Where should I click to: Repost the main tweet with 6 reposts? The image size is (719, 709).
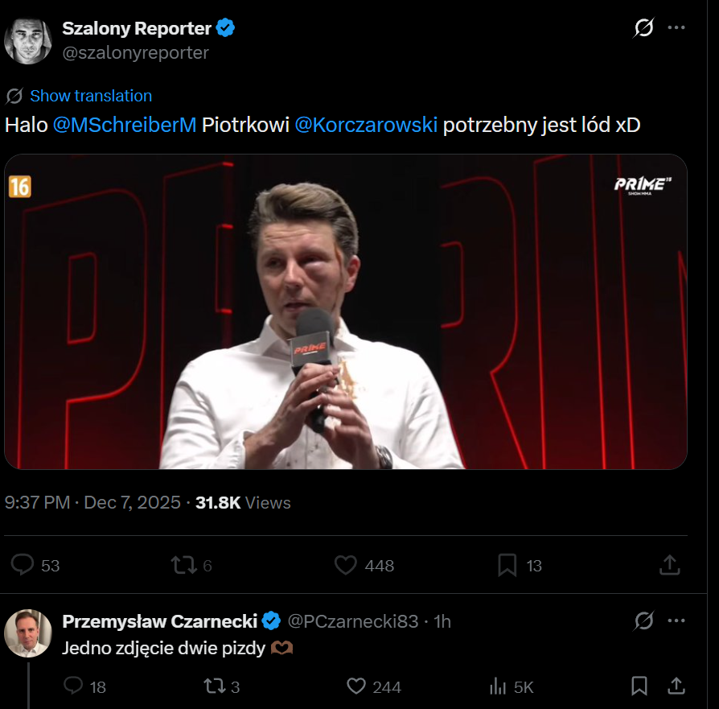[x=184, y=566]
